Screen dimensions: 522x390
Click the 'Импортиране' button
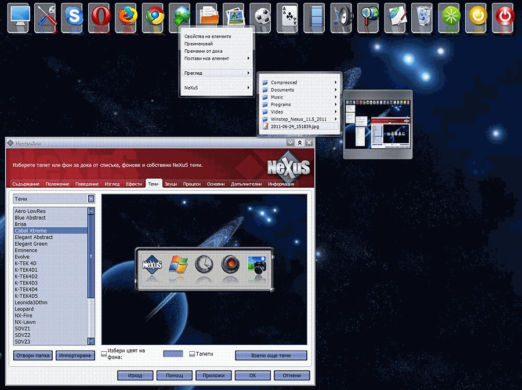[x=75, y=355]
